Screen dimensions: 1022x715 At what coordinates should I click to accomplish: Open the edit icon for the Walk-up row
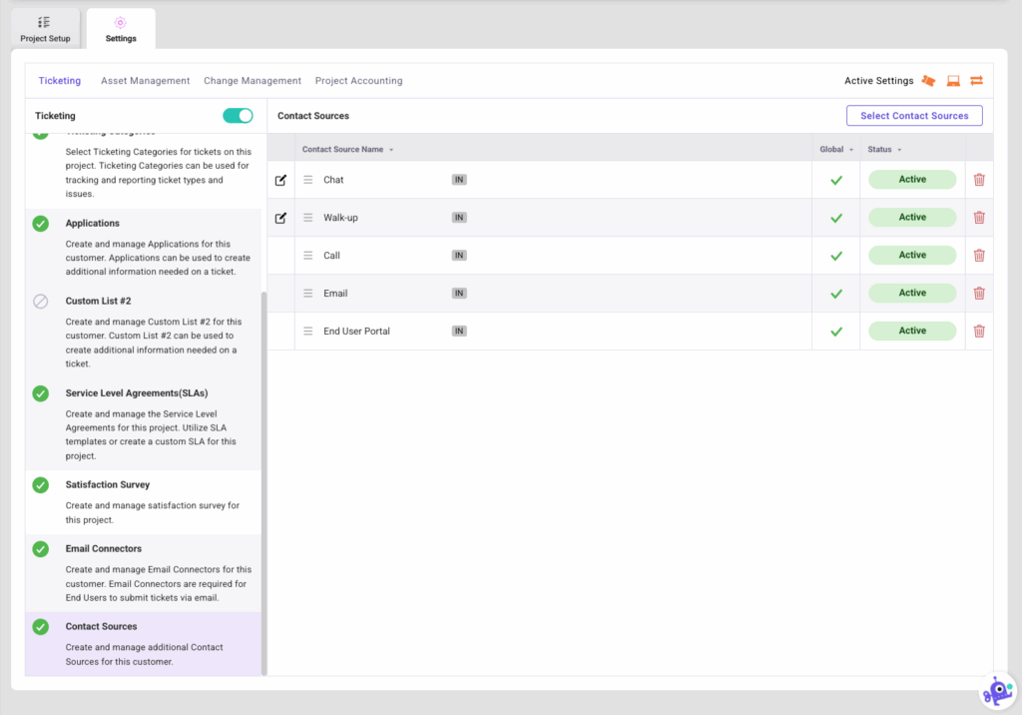coord(280,217)
